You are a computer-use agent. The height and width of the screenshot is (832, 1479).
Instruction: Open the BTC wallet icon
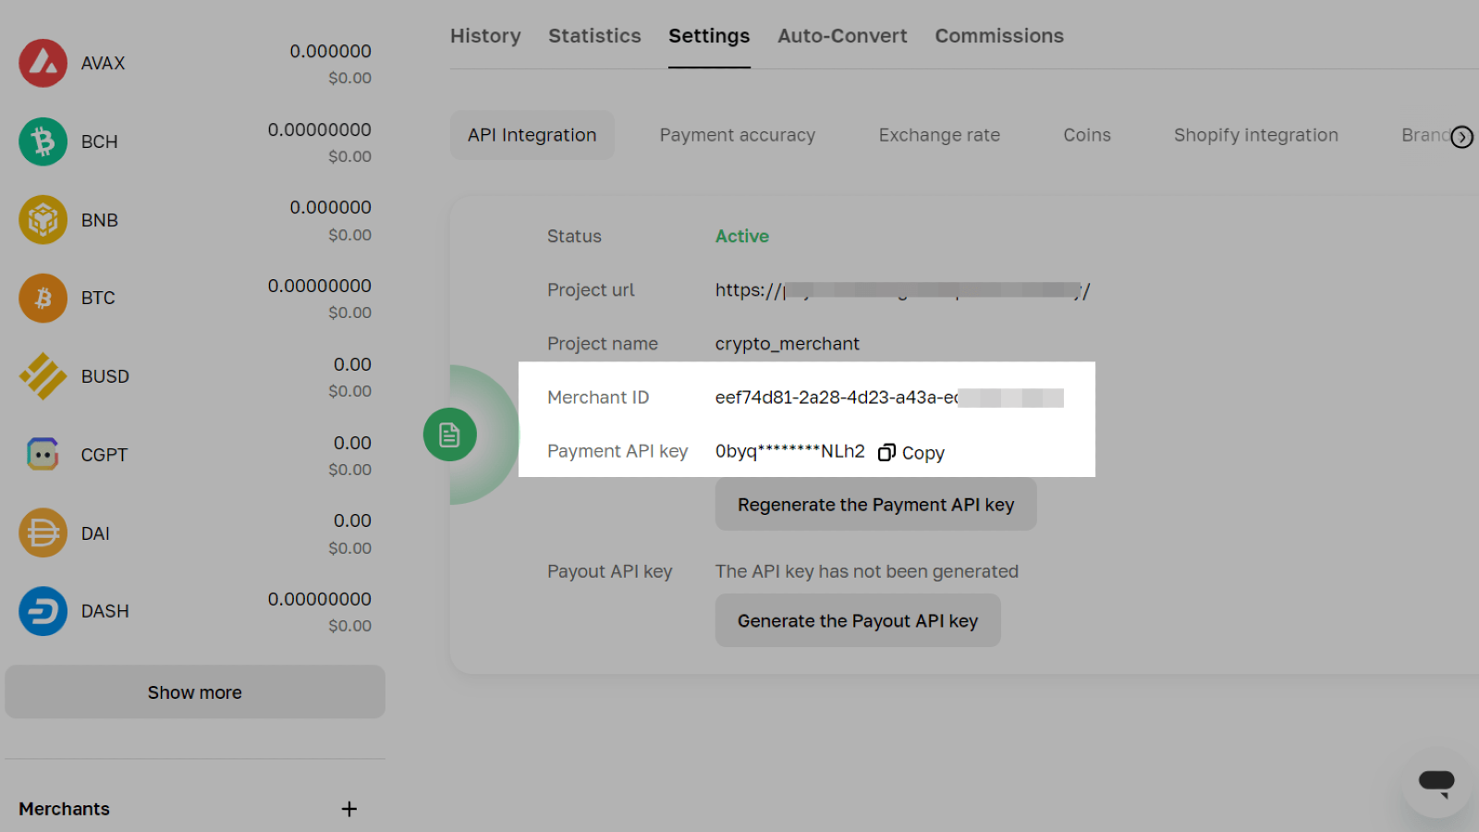[x=43, y=298]
